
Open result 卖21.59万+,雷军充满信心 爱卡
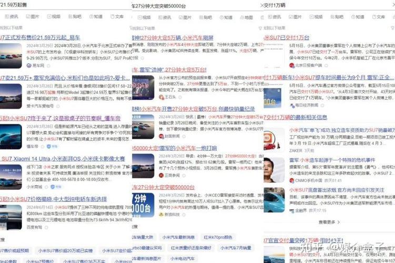[65, 78]
